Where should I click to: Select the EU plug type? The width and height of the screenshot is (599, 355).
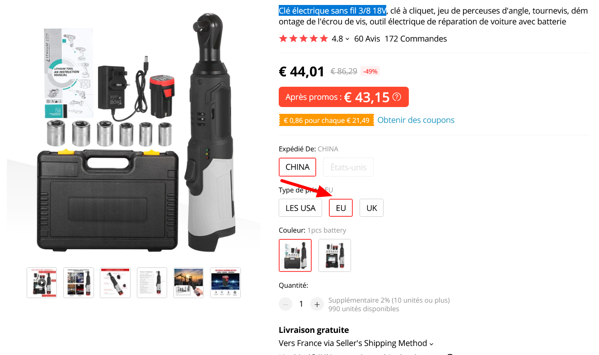click(x=341, y=208)
